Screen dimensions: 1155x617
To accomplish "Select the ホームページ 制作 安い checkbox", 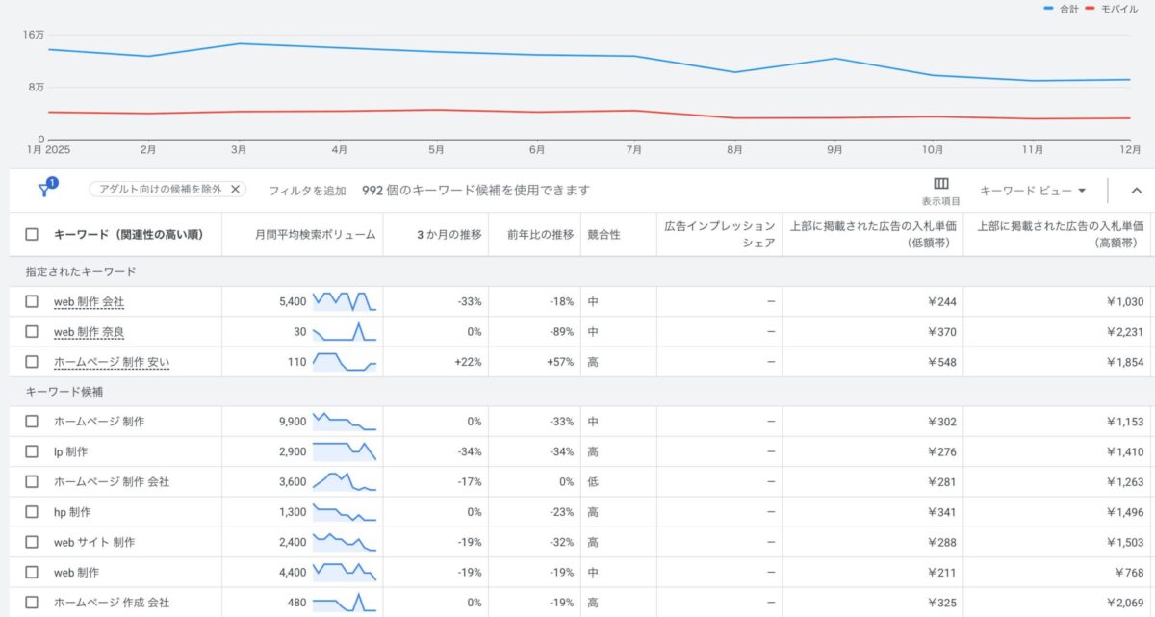I will point(32,361).
